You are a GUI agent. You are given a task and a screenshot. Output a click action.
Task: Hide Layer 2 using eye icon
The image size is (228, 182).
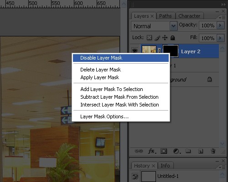[x=135, y=50]
